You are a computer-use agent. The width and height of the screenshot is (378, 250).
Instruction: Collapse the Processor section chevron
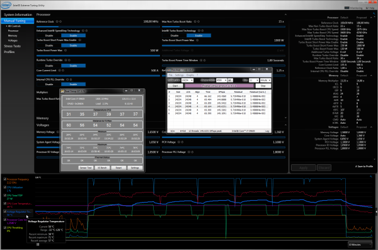coord(285,15)
